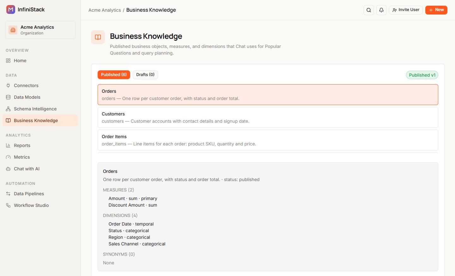The image size is (455, 276).
Task: Select the Orders business object row
Action: 268,95
